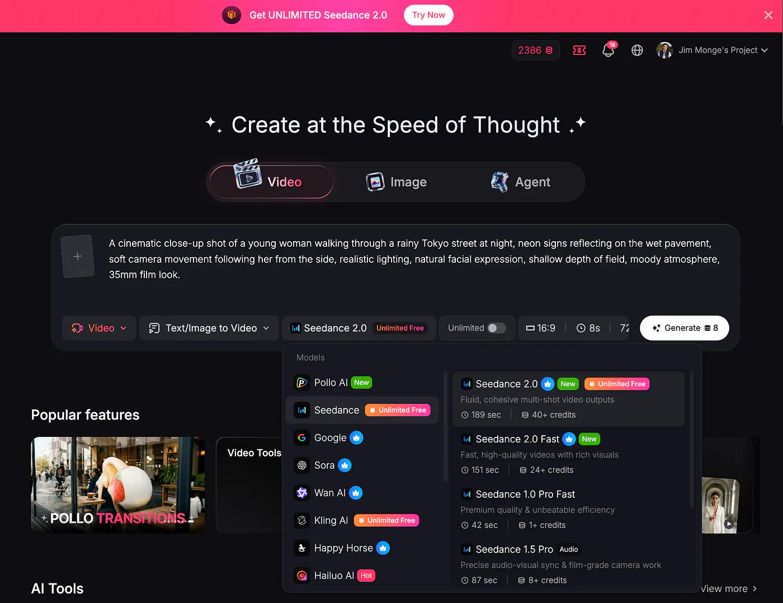Screen dimensions: 783x603
Task: Select Wan AI in models list
Action: point(362,493)
